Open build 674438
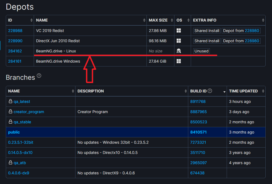This screenshot has height=184, width=272. pyautogui.click(x=197, y=173)
